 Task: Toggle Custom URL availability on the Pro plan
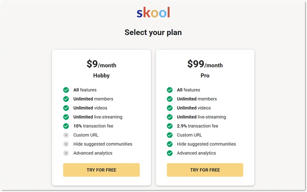[170, 135]
